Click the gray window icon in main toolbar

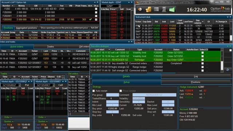point(156,9)
